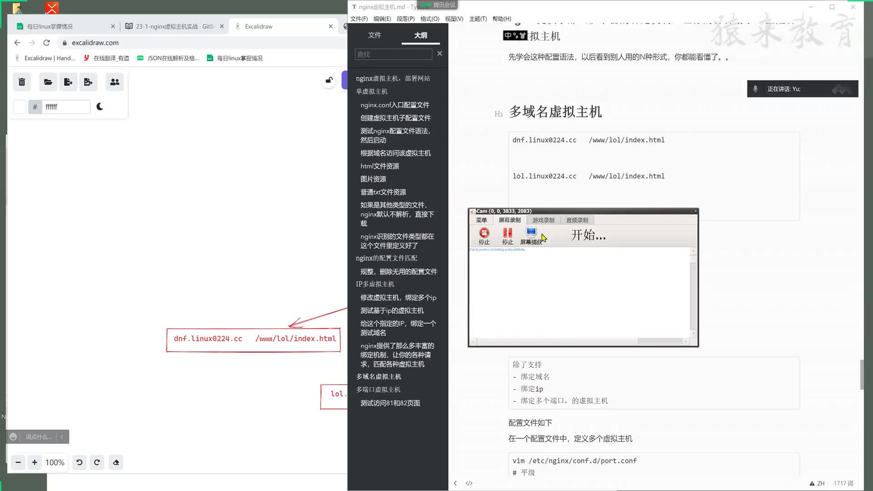The width and height of the screenshot is (873, 491).
Task: Open 每日linux掌握情况 bookmark in bookmarks bar
Action: click(x=235, y=58)
